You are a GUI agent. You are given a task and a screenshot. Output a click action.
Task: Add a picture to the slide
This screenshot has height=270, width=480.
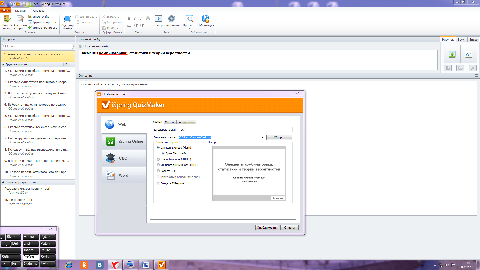(452, 54)
